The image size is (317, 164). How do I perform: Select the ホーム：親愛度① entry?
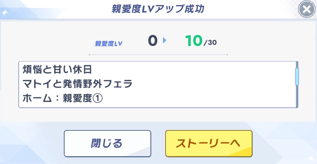coord(63,99)
